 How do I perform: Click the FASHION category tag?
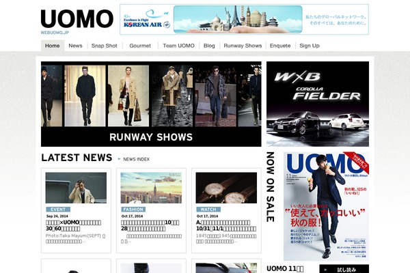133,210
